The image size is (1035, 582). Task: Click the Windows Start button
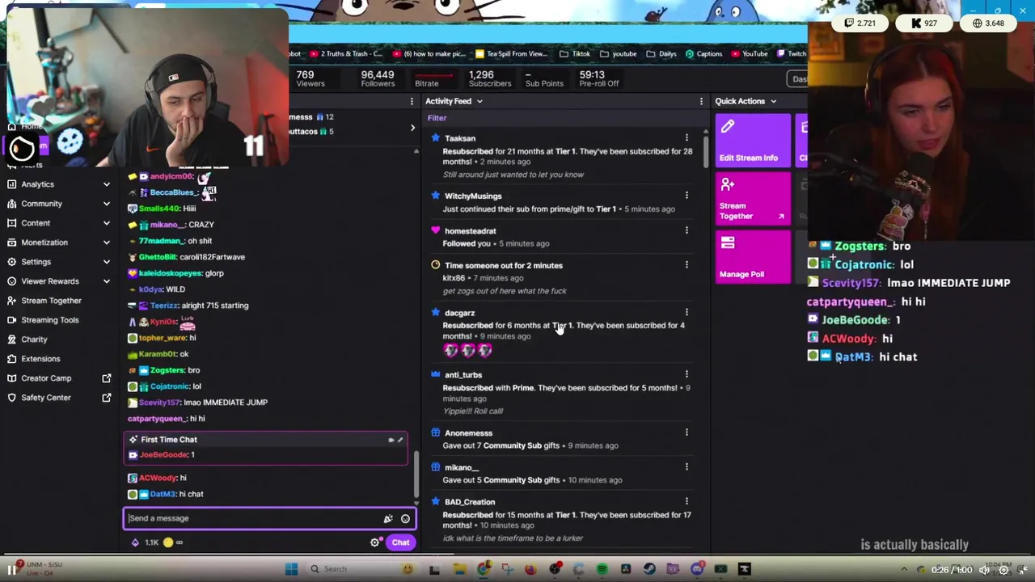tap(291, 569)
